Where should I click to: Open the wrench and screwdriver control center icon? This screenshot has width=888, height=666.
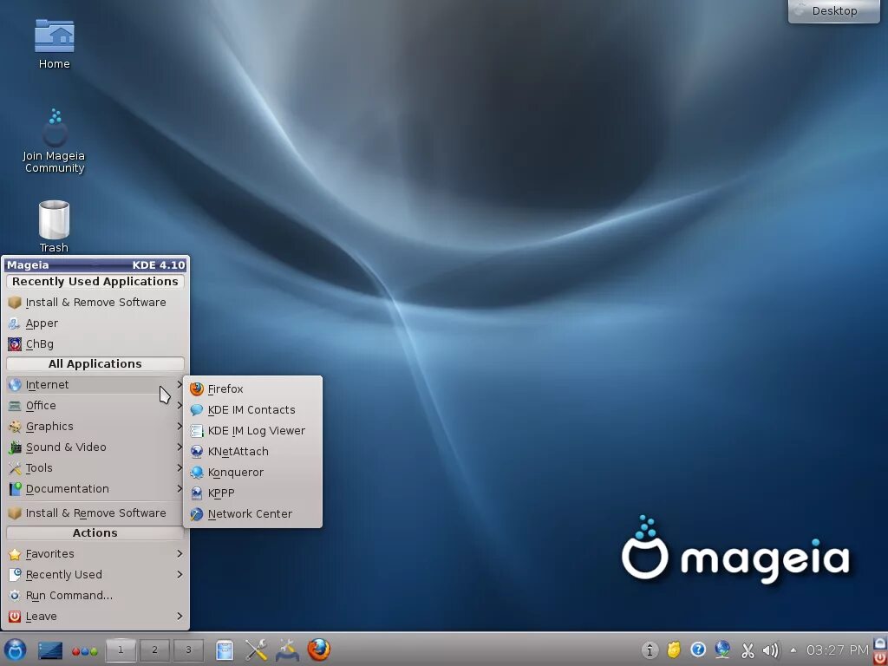coord(256,650)
